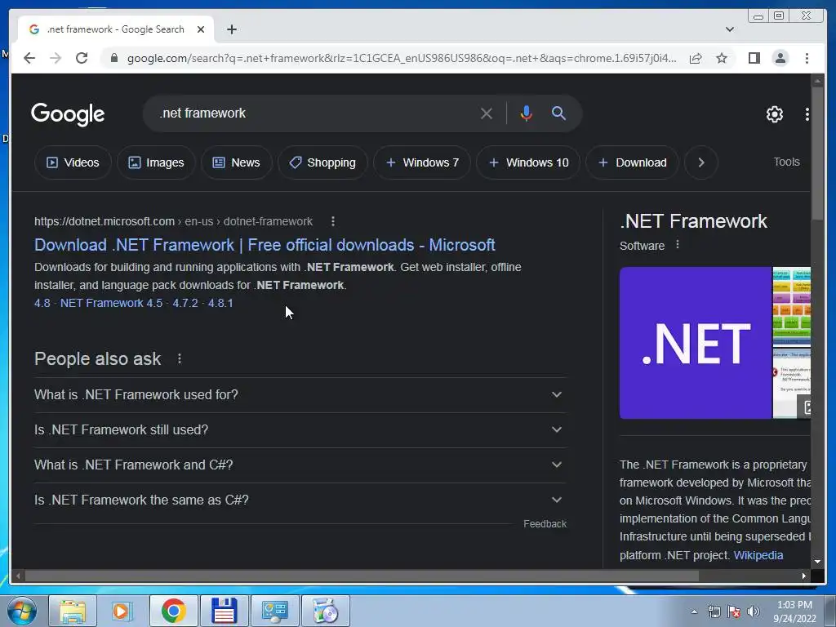This screenshot has width=836, height=627.
Task: Open People also ask options menu
Action: point(180,359)
